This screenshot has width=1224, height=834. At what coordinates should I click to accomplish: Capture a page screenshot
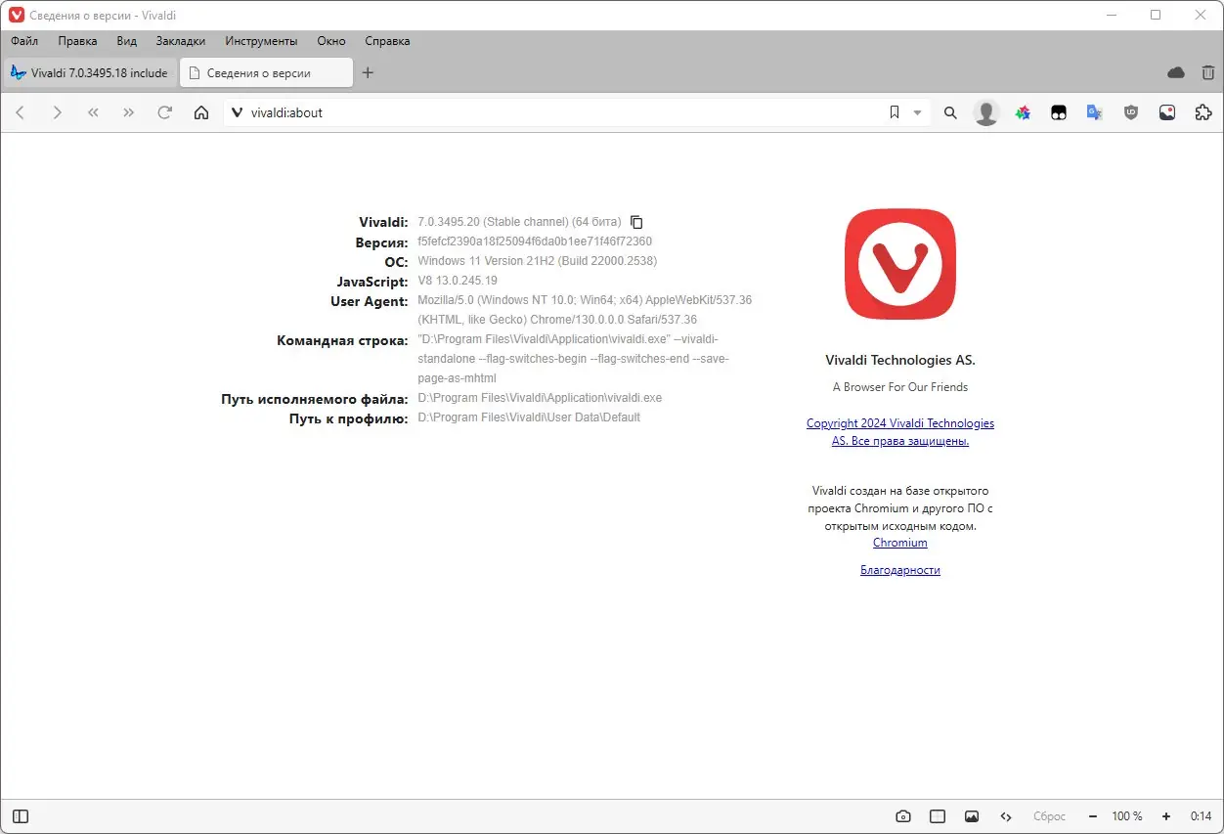tap(902, 815)
